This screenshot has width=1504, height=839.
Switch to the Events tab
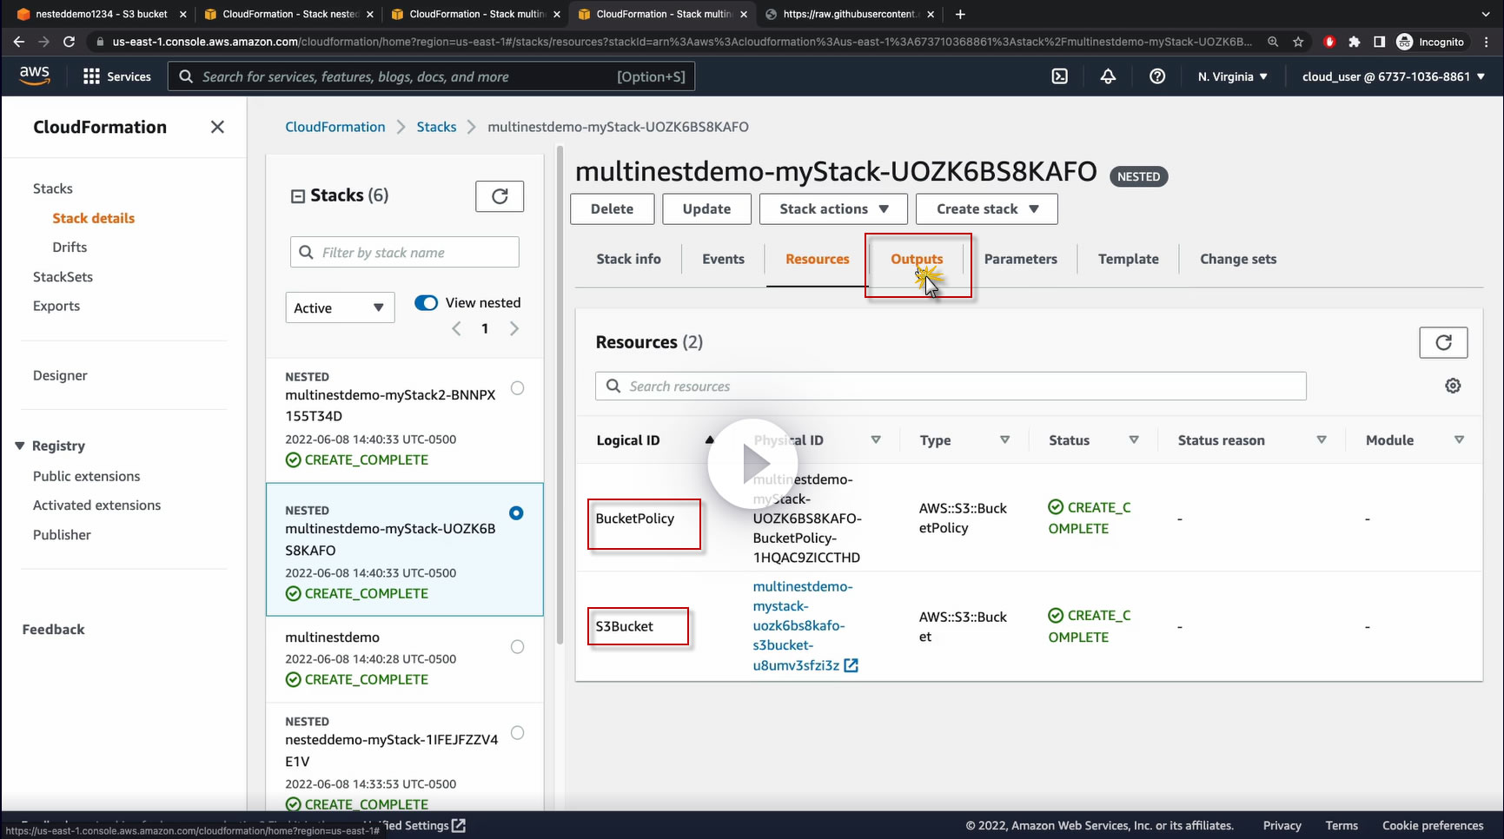(723, 259)
